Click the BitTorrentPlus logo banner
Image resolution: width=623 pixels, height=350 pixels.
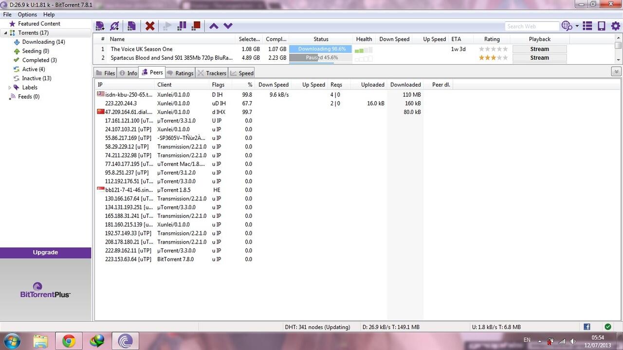click(45, 289)
